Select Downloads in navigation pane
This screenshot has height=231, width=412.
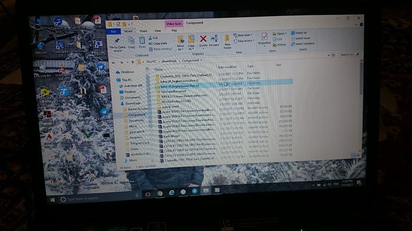[131, 104]
